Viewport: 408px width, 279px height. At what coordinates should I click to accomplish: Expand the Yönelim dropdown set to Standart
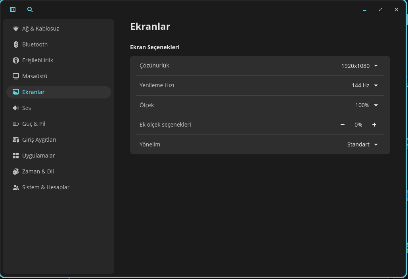tap(362, 144)
